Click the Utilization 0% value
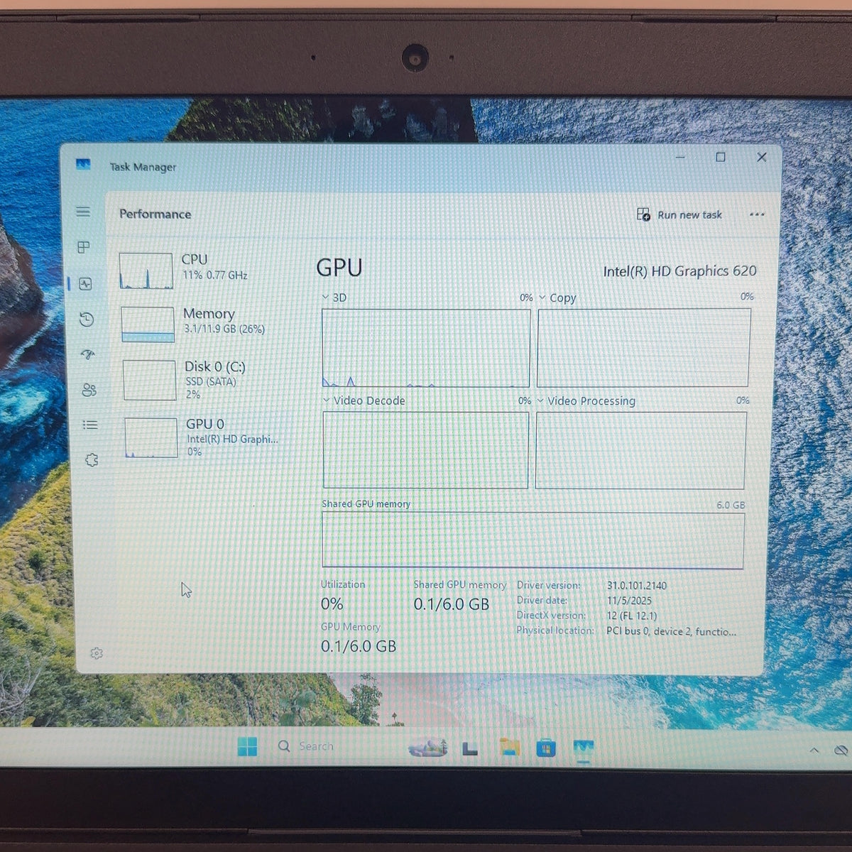The image size is (852, 852). click(332, 604)
